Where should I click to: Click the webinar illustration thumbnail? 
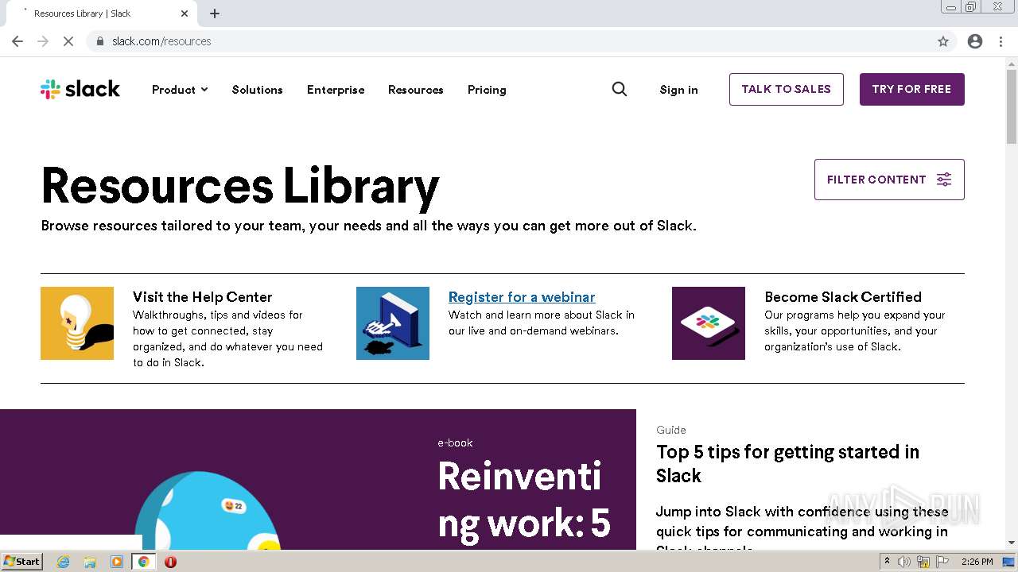[393, 323]
